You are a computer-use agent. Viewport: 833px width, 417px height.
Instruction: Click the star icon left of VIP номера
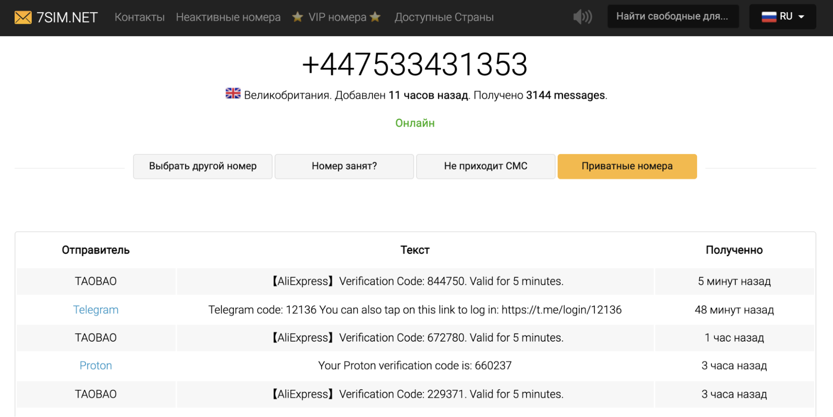point(298,17)
